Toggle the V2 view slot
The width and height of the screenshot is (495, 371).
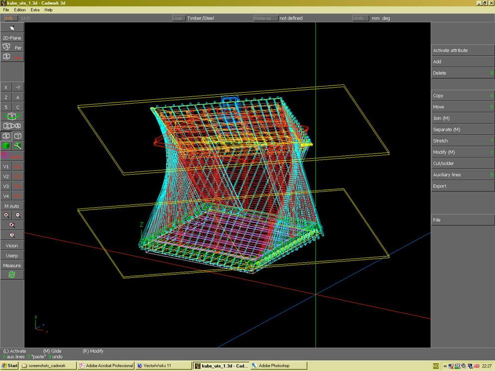click(x=6, y=176)
